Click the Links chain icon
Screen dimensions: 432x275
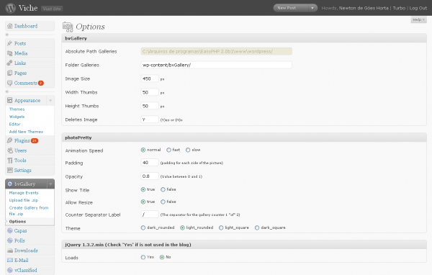point(10,63)
